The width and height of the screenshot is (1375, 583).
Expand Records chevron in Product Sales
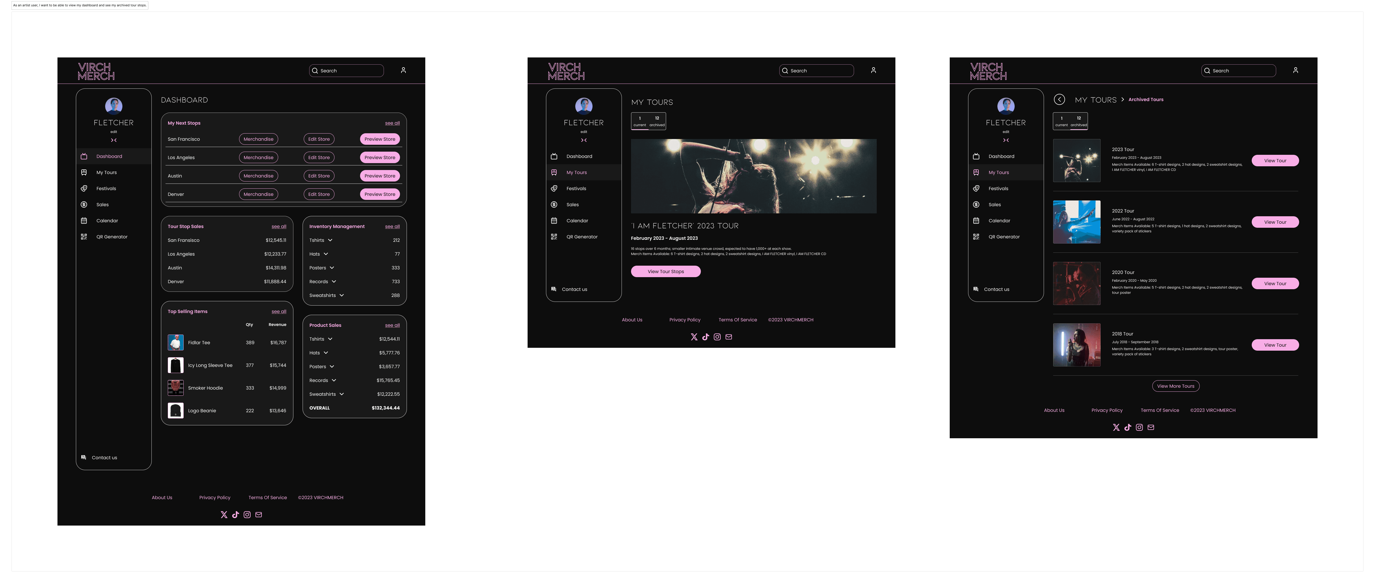click(334, 380)
